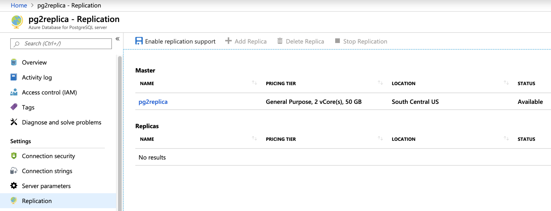Click the 'Available' status cell
551x211 pixels.
pyautogui.click(x=530, y=102)
